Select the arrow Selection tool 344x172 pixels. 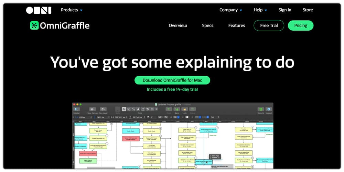(124, 109)
